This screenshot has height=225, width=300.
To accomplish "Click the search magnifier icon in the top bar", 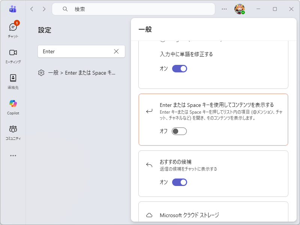I will [65, 9].
